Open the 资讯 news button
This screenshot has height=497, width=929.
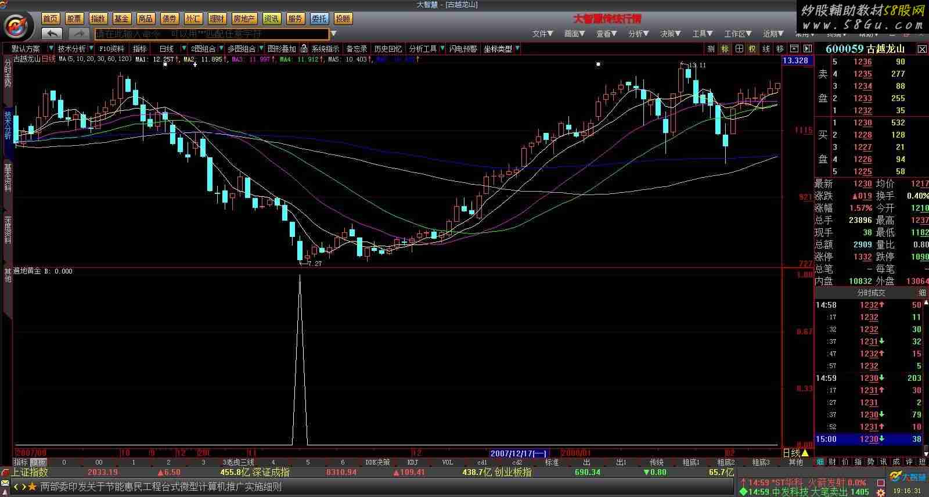tap(271, 19)
